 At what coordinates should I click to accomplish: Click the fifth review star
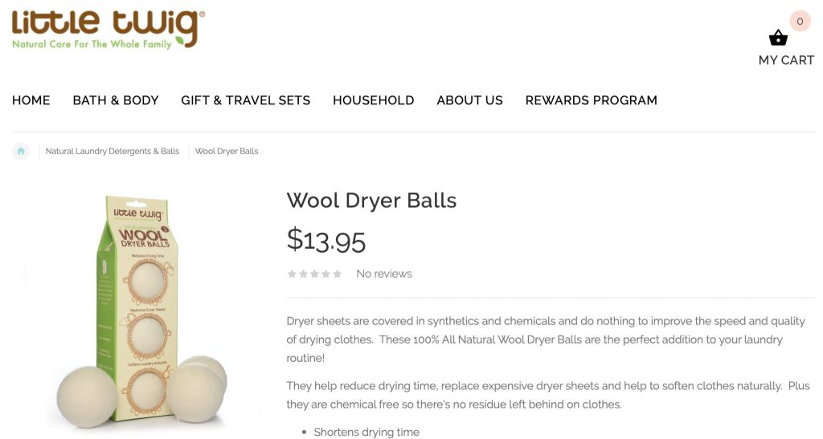[337, 274]
